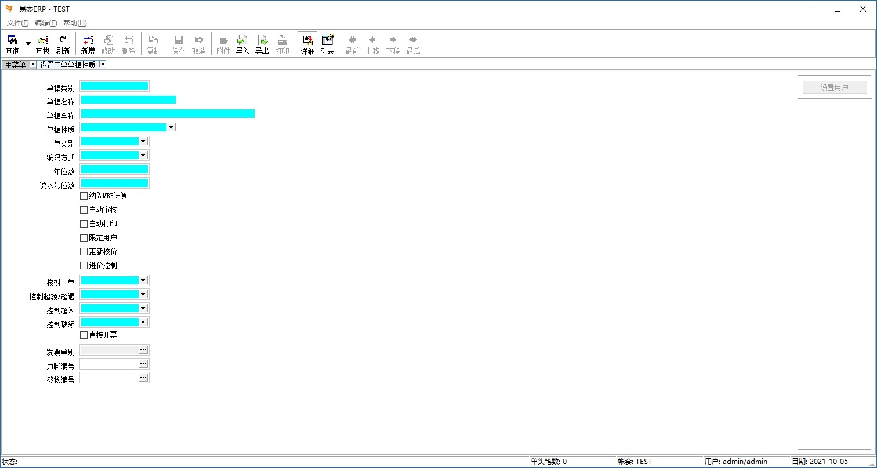Expand the 控制缺领 dropdown

(x=143, y=322)
